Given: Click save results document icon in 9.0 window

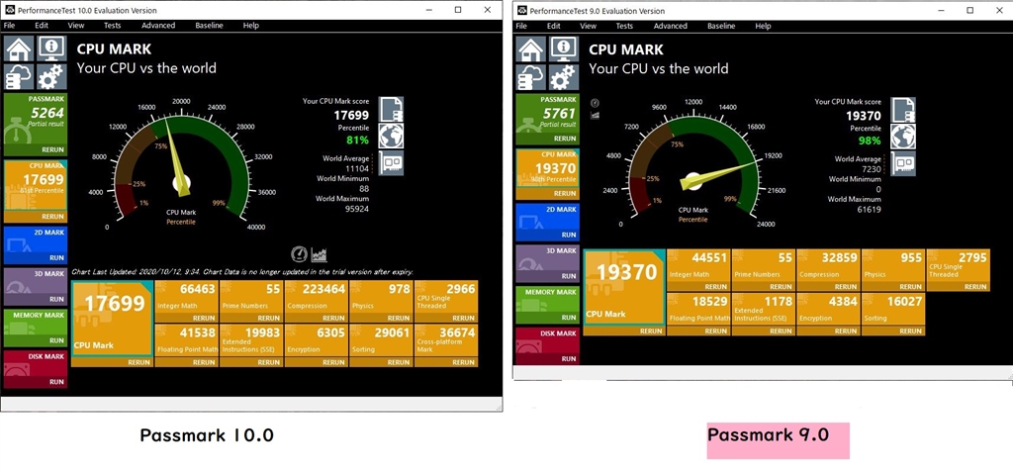Looking at the screenshot, I should (903, 110).
